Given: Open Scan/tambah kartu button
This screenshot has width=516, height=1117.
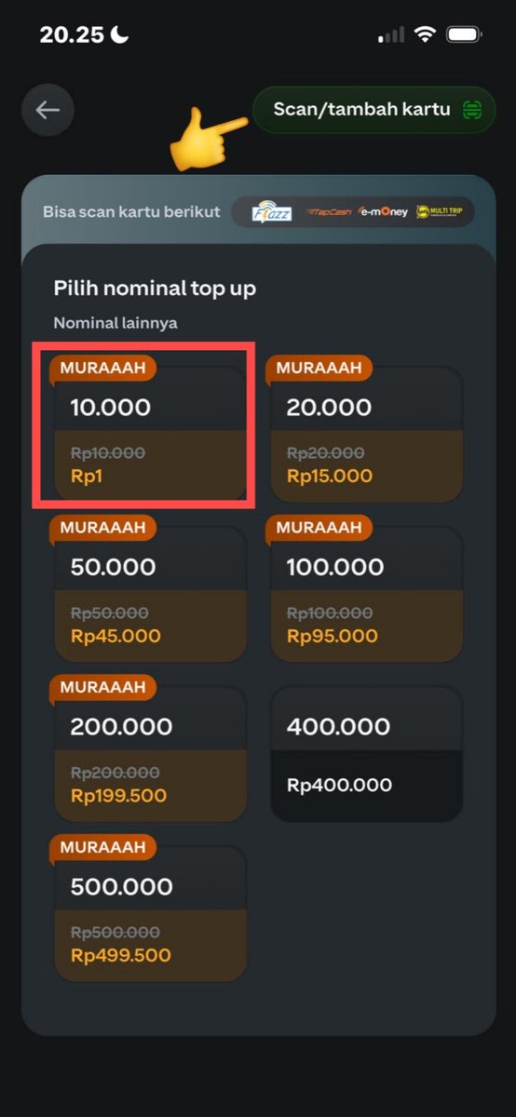Looking at the screenshot, I should click(373, 110).
